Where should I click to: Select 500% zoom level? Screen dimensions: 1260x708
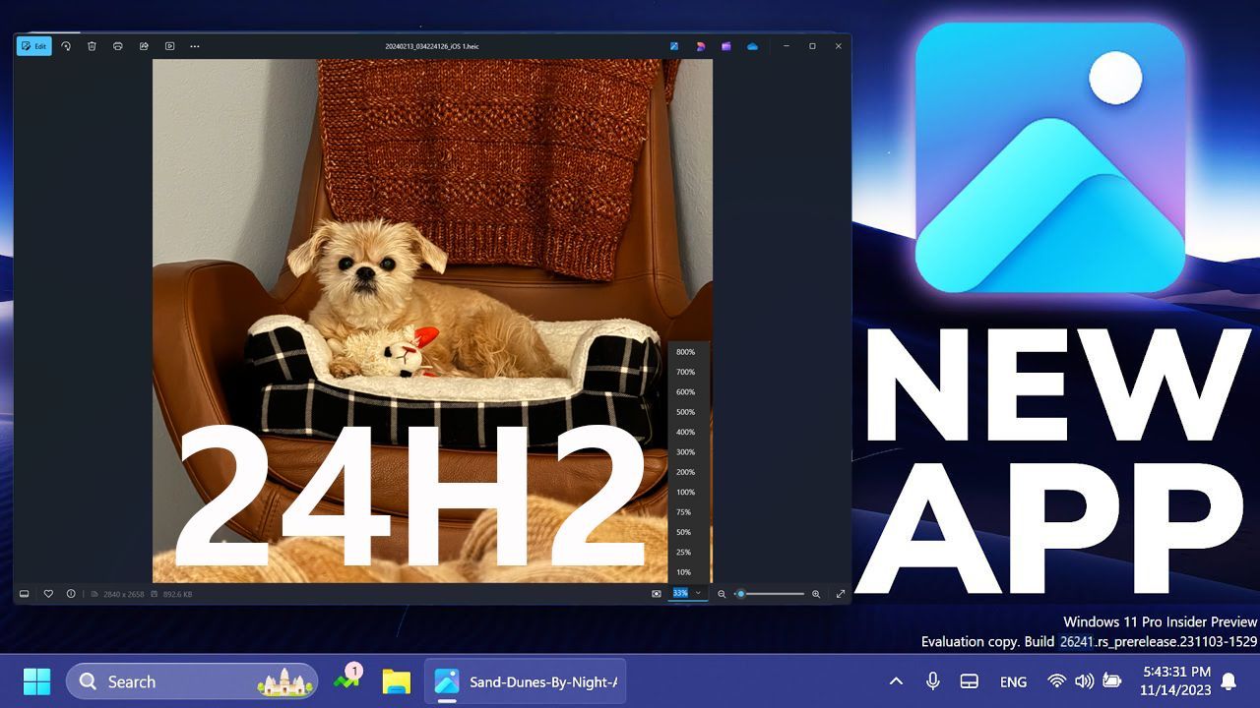pos(688,412)
